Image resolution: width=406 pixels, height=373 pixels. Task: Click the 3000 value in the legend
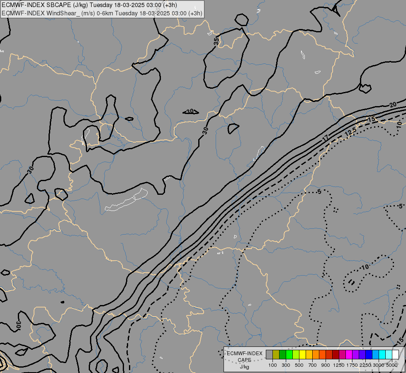point(379,365)
